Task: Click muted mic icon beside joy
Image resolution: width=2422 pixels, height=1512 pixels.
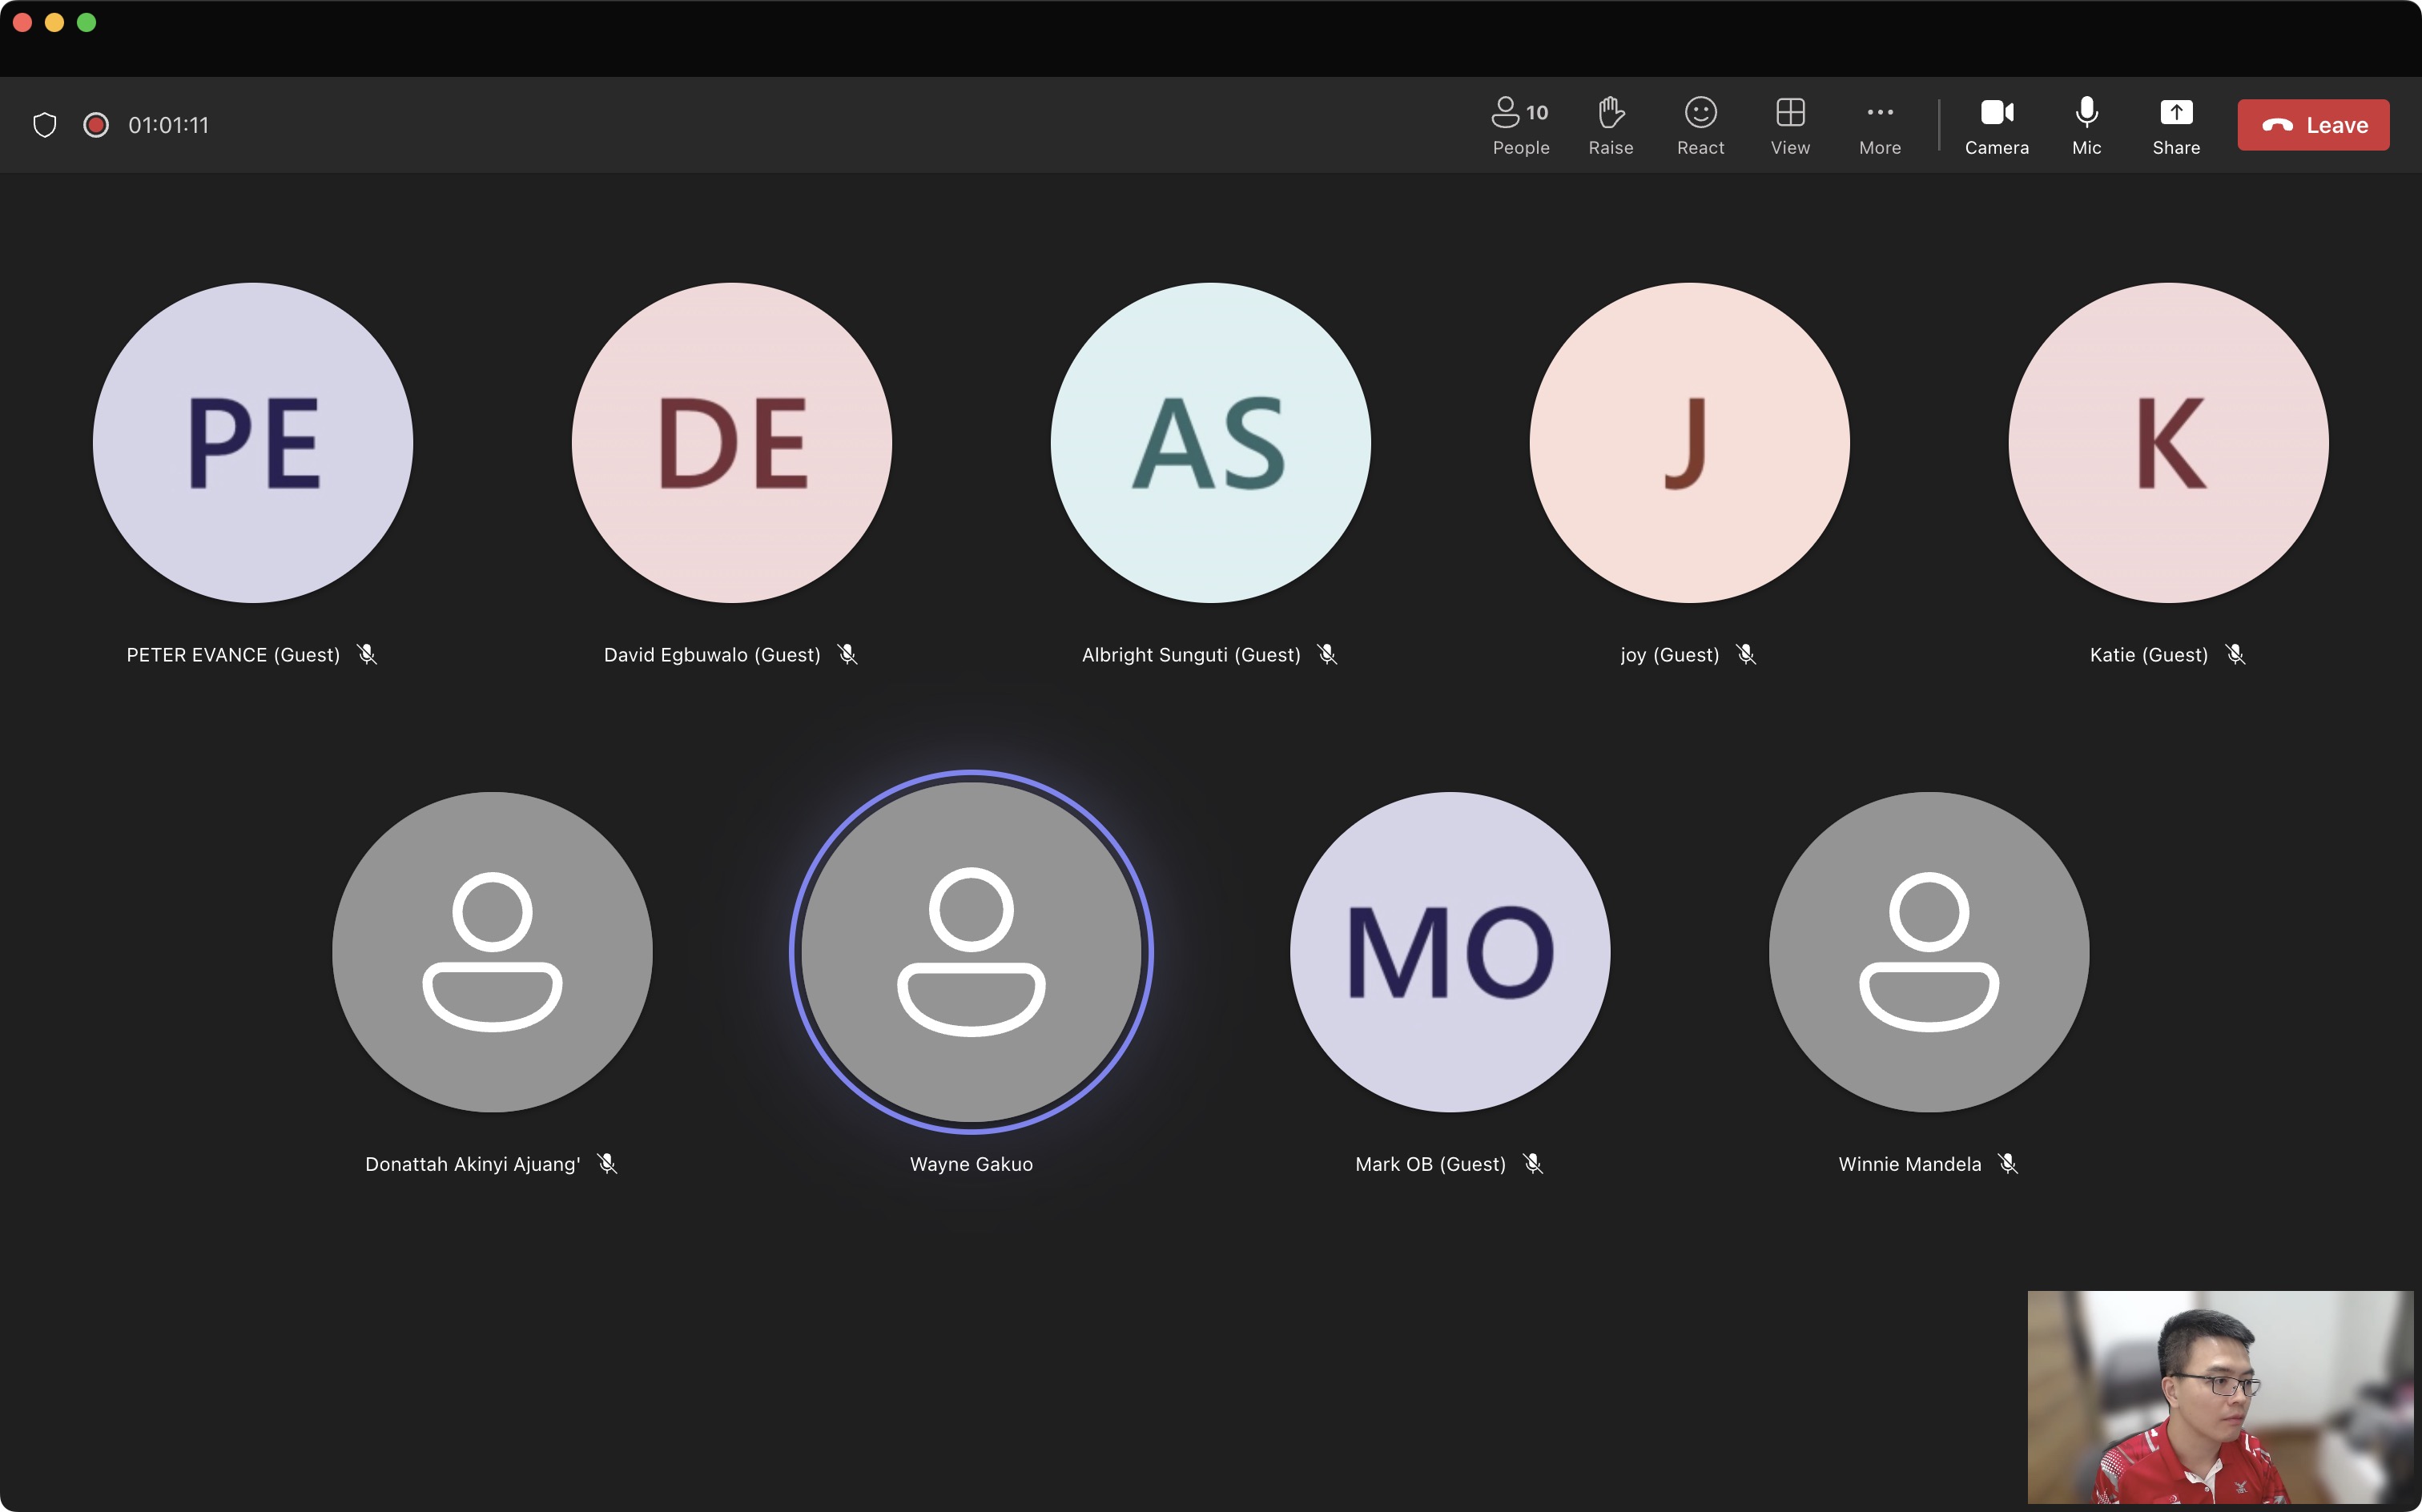Action: (1746, 654)
